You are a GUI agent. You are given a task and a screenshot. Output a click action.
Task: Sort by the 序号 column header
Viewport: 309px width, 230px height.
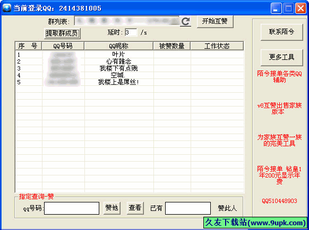[x=28, y=46]
